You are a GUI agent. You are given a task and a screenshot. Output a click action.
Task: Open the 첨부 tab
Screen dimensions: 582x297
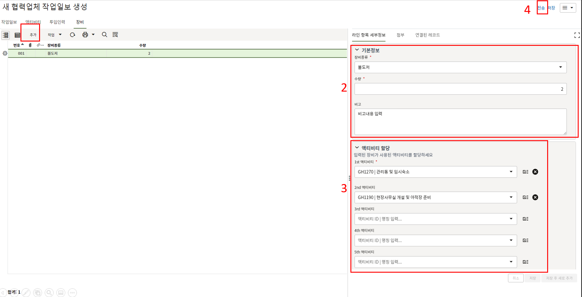[x=400, y=35]
